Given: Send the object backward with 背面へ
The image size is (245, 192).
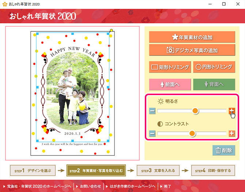Looking at the screenshot, I should 214,84.
